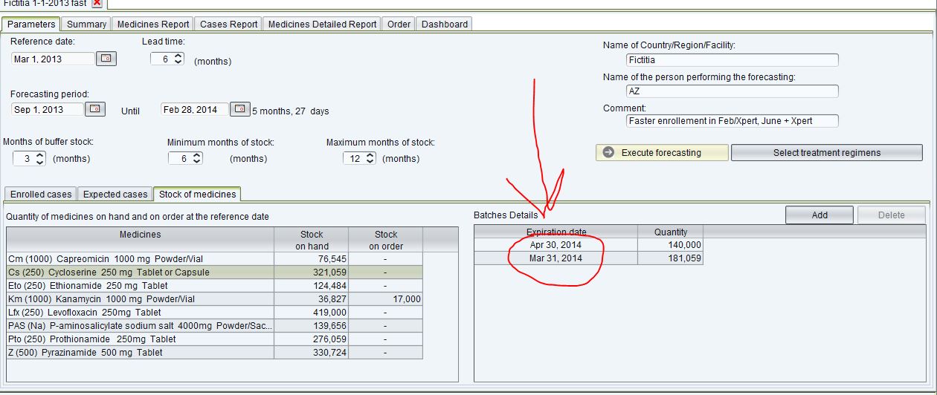Viewport: 937px width, 395px height.
Task: Select the Apr 30, 2014 batch expiration cell
Action: (556, 244)
